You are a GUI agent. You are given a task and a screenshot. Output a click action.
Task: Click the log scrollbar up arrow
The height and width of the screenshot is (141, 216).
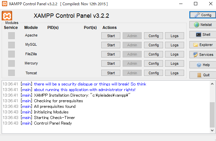click(x=212, y=84)
